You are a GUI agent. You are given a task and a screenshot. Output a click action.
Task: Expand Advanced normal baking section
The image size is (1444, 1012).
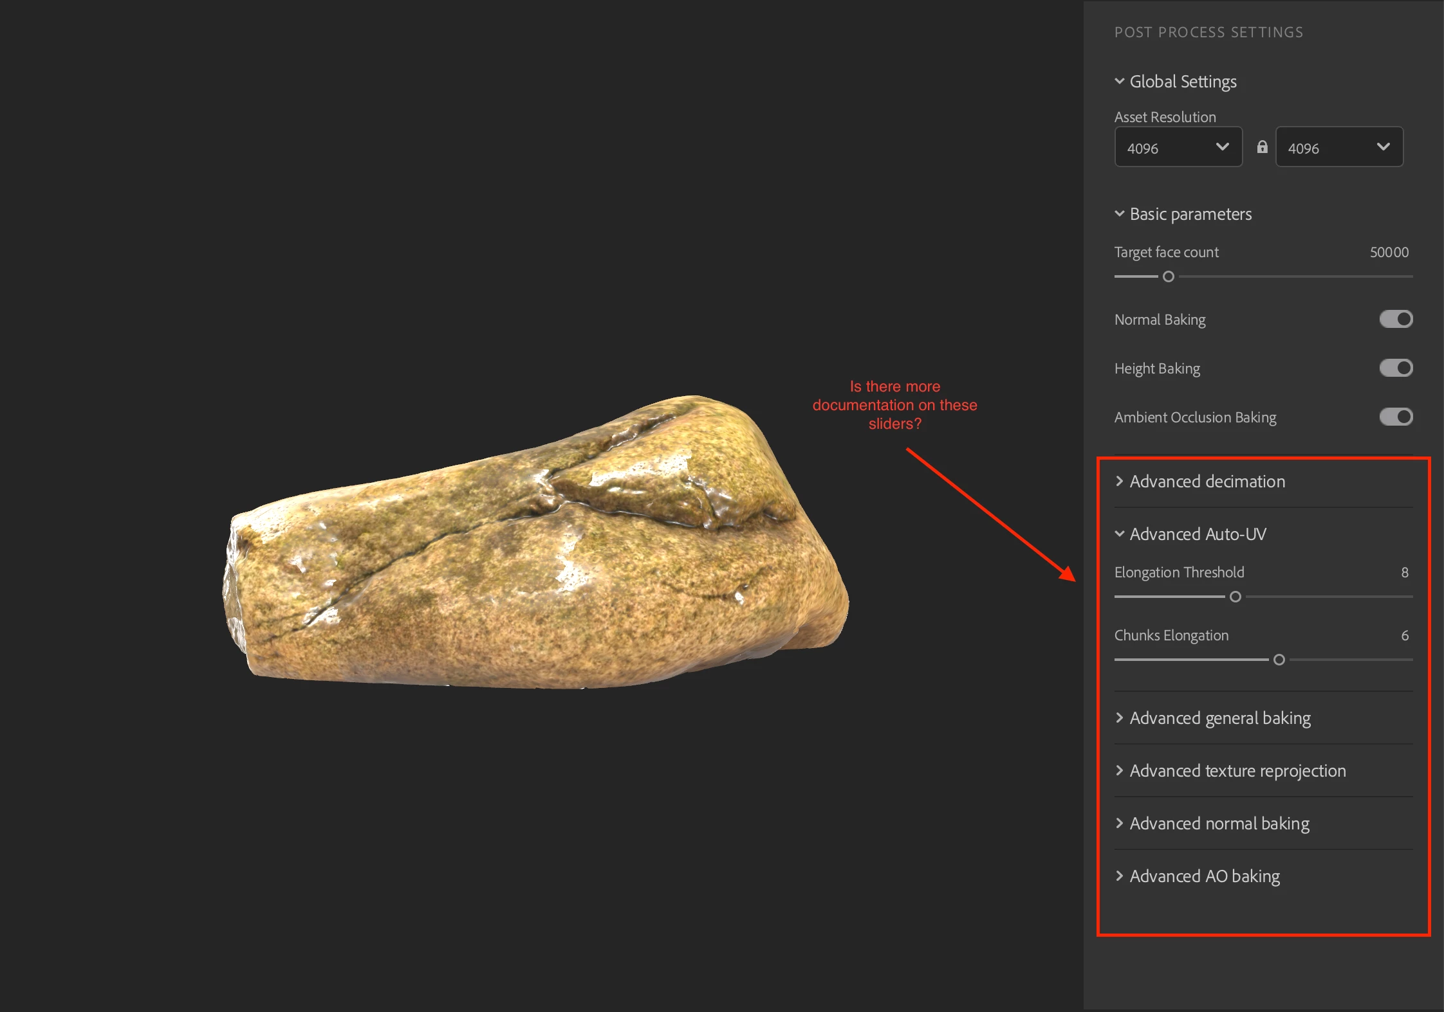point(1212,824)
